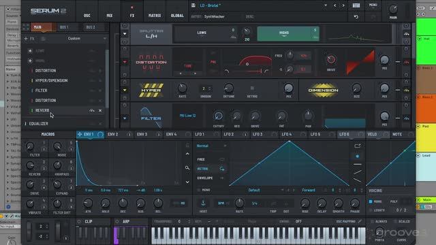Screen dimensions: 436x245
Task: Click the LFO Host anchor icon
Action: click(x=203, y=203)
